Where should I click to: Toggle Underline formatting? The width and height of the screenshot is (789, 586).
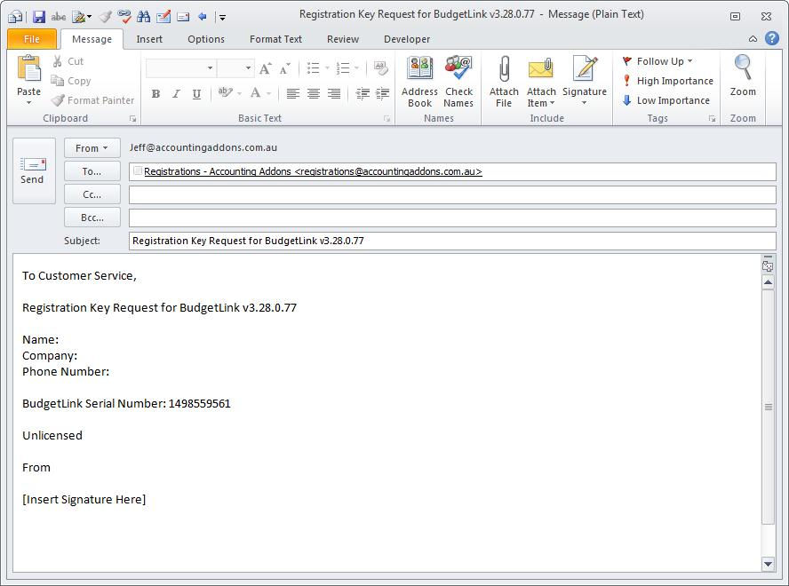pos(196,93)
